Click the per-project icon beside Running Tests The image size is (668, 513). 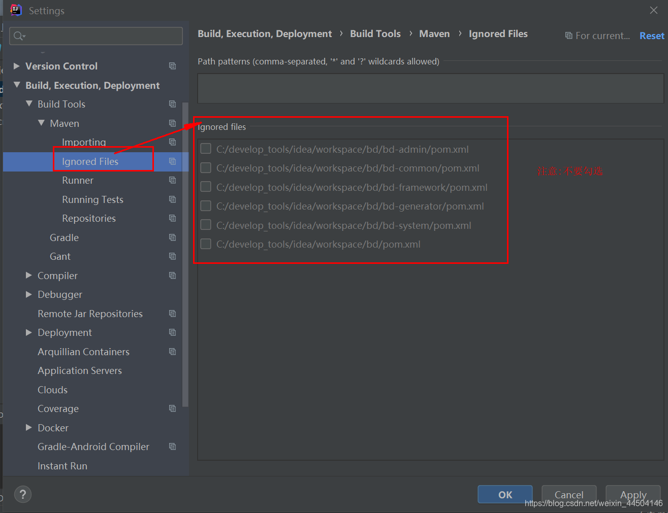(172, 199)
